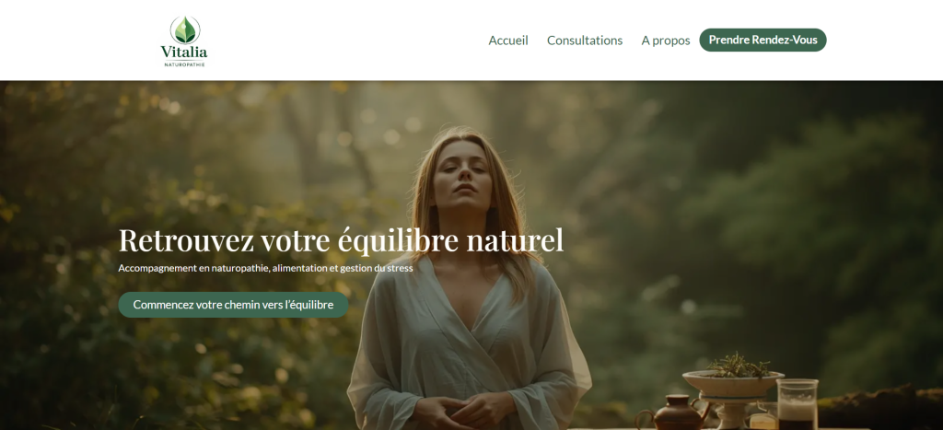Viewport: 943px width, 430px height.
Task: Go to the Accueil page
Action: point(508,41)
